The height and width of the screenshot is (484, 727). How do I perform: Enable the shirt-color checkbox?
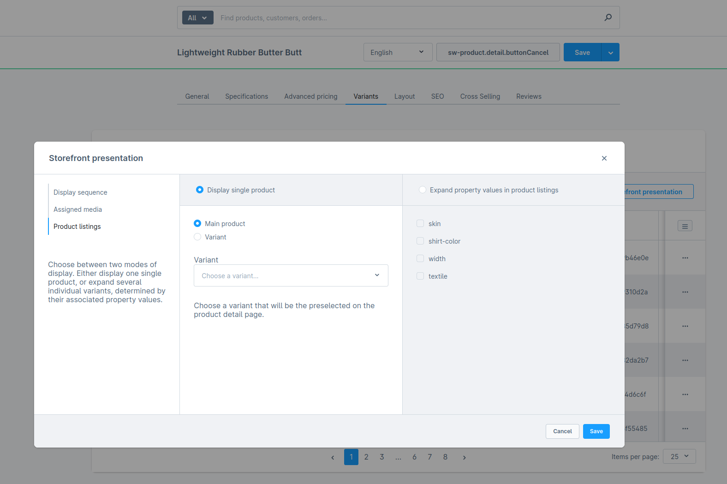[x=420, y=241]
